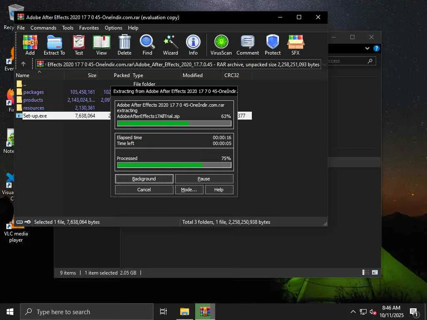Screen dimensions: 427x320
Task: Click the Help button in extraction dialog
Action: [x=219, y=190]
